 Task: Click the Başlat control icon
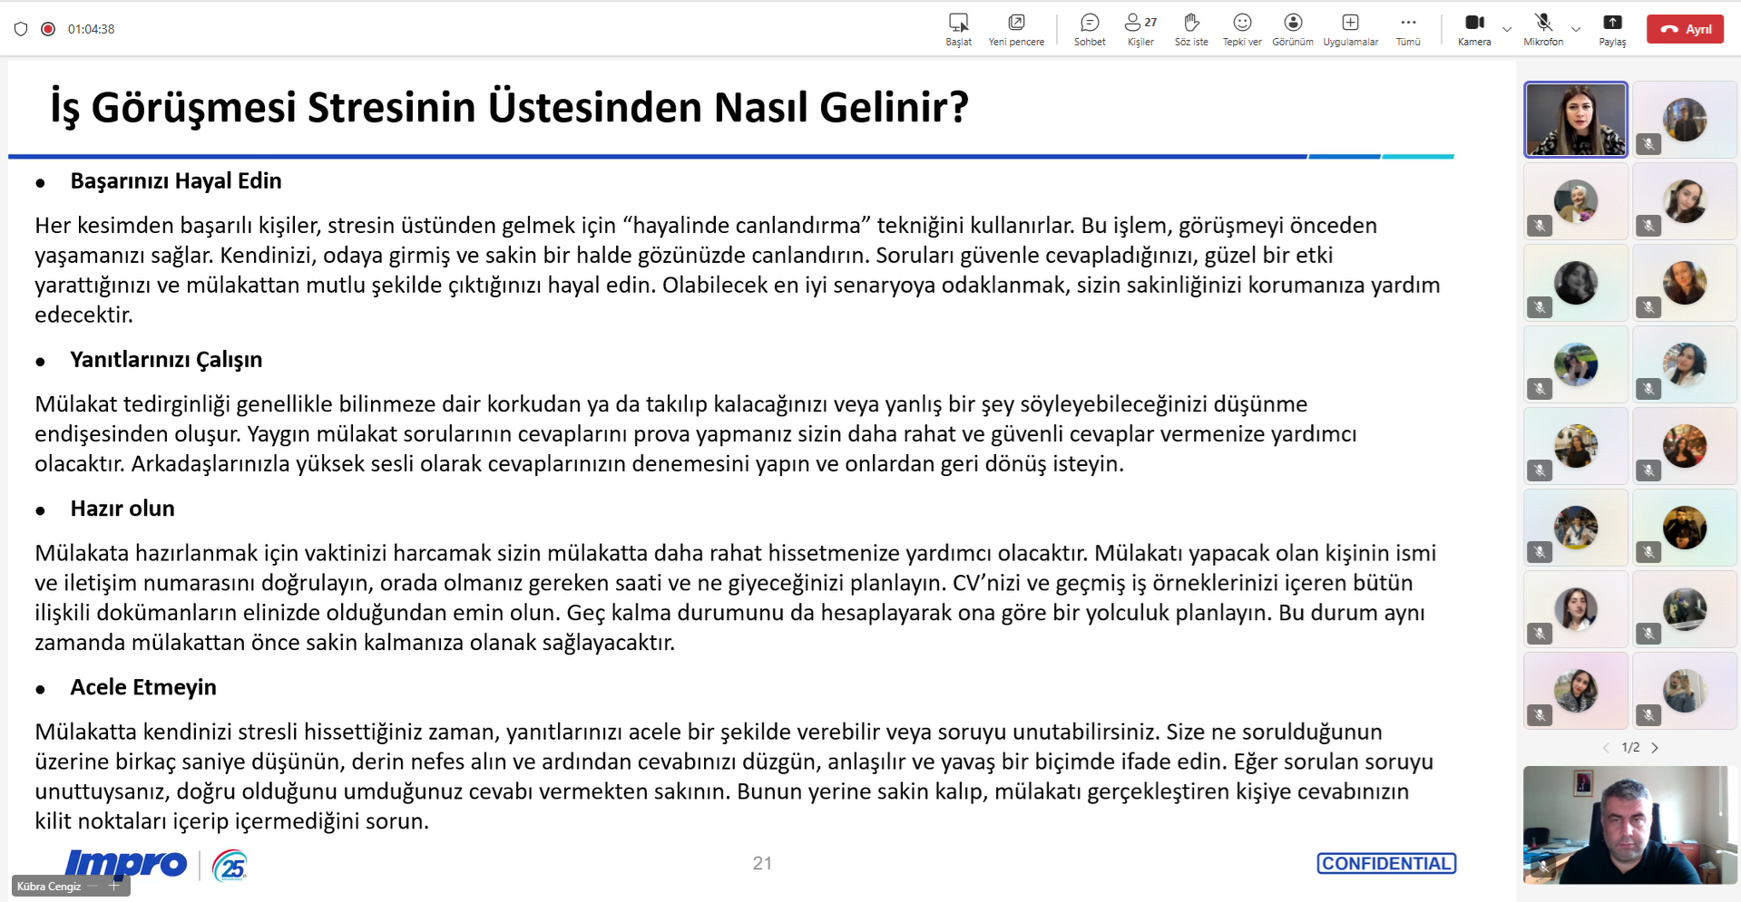click(x=958, y=29)
